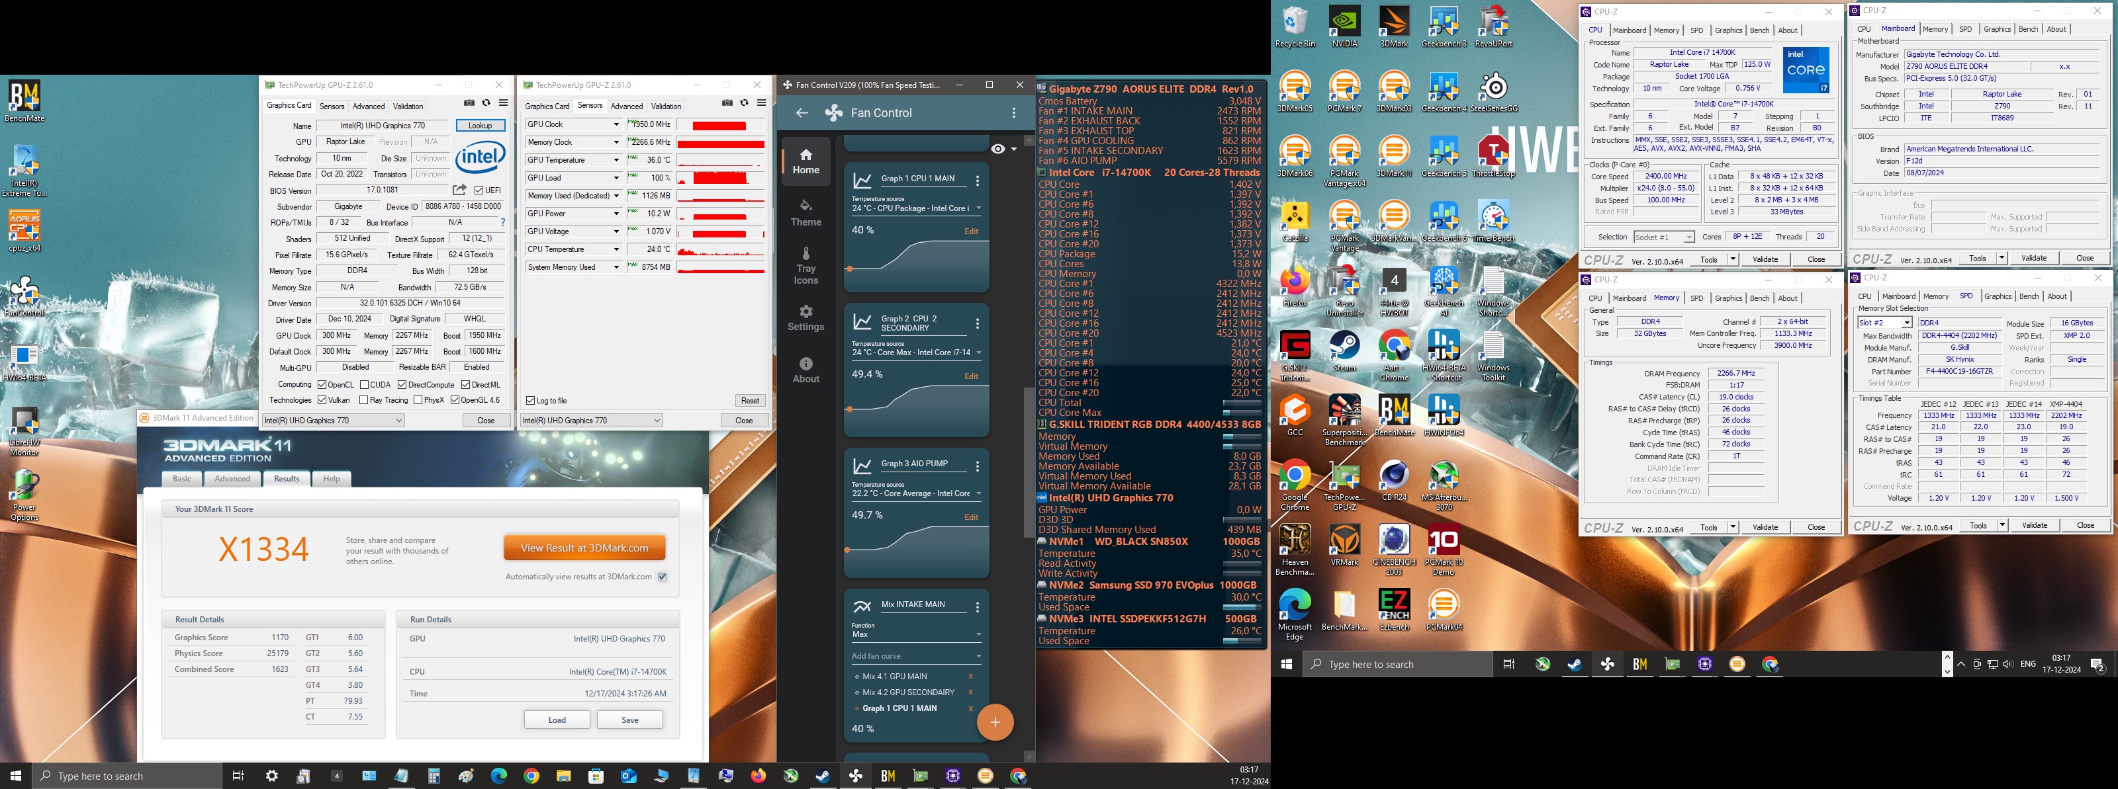Click right taskbar search box

coord(1398,664)
